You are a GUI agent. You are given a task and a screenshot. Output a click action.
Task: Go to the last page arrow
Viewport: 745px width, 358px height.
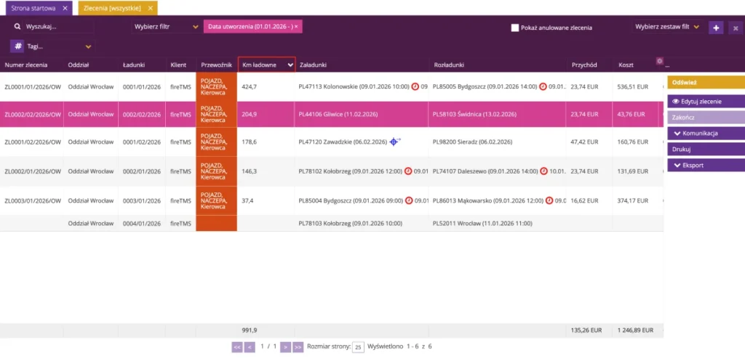[x=298, y=347]
